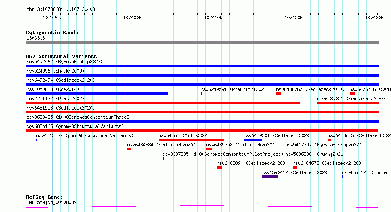Click the red bar under nsv6489021

pos(348,103)
